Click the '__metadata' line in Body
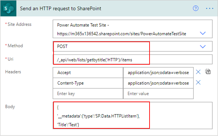 point(98,116)
